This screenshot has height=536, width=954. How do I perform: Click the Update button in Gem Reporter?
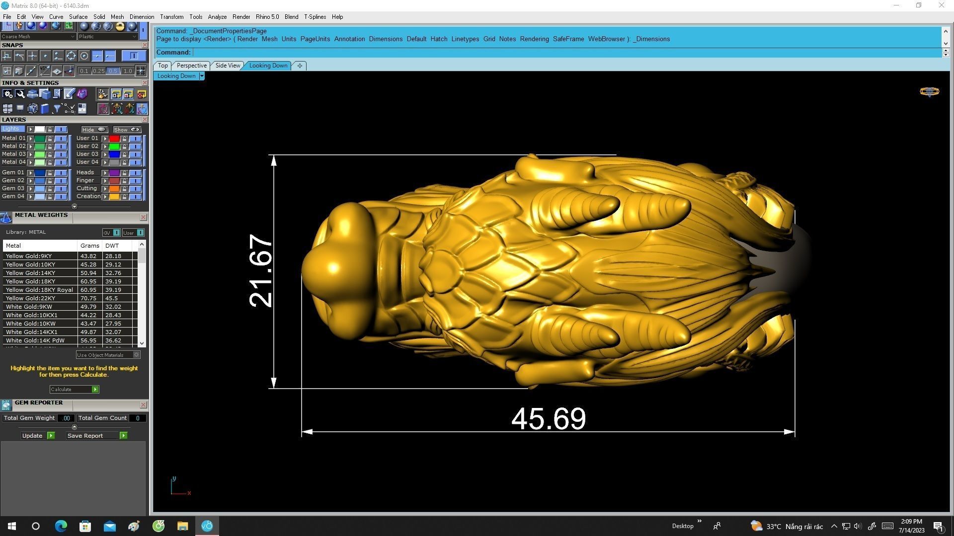pyautogui.click(x=38, y=436)
